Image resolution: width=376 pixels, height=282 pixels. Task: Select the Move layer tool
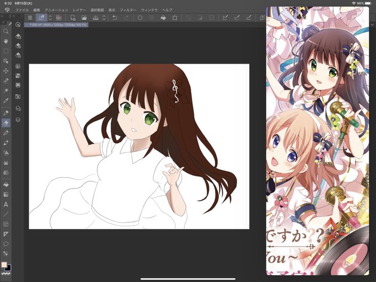(x=6, y=71)
